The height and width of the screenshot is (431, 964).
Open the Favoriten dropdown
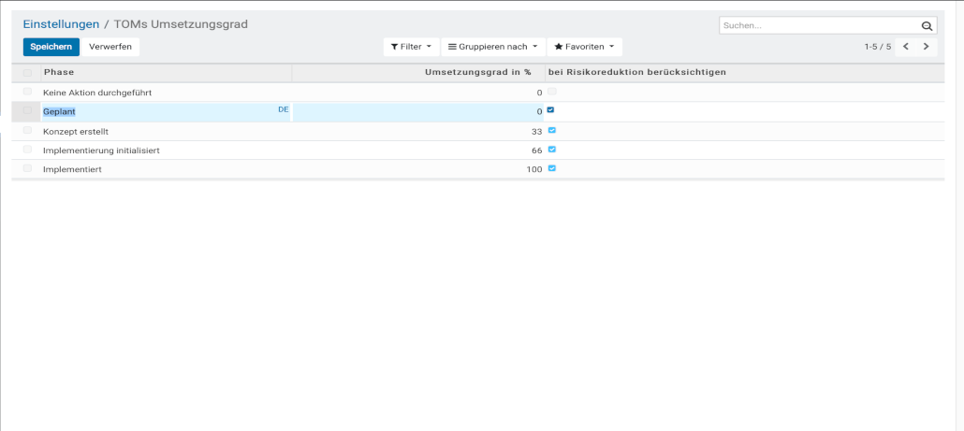[x=584, y=47]
